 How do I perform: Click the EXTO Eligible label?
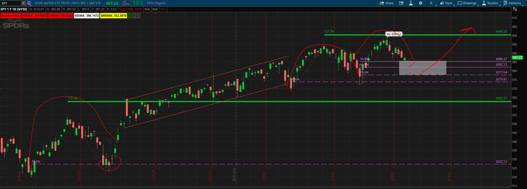coord(156,3)
